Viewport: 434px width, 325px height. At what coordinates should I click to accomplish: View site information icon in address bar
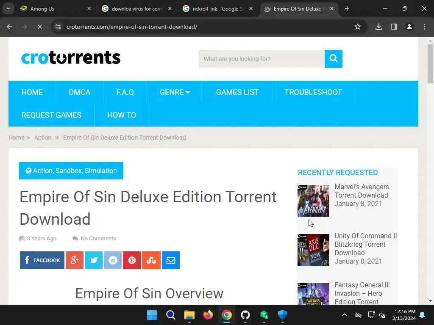(58, 27)
